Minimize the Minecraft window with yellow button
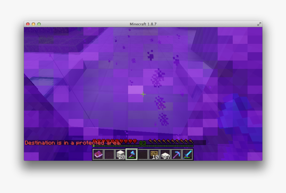 (33, 24)
